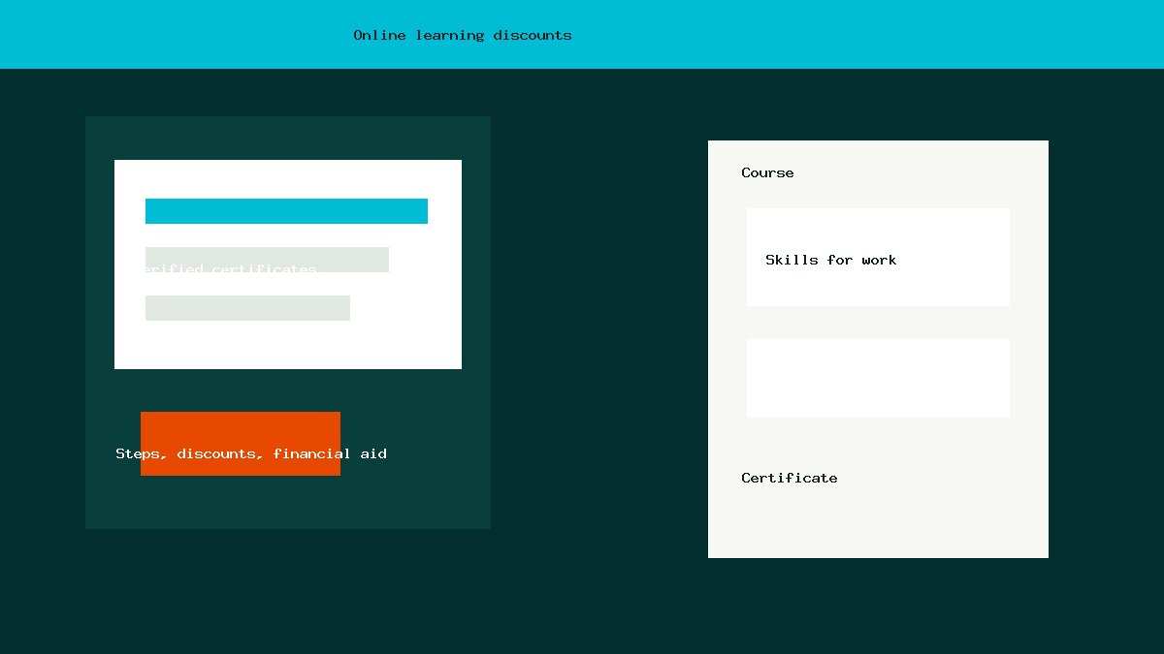Click the "Online learning discounts" header text
This screenshot has height=654, width=1164.
463,35
